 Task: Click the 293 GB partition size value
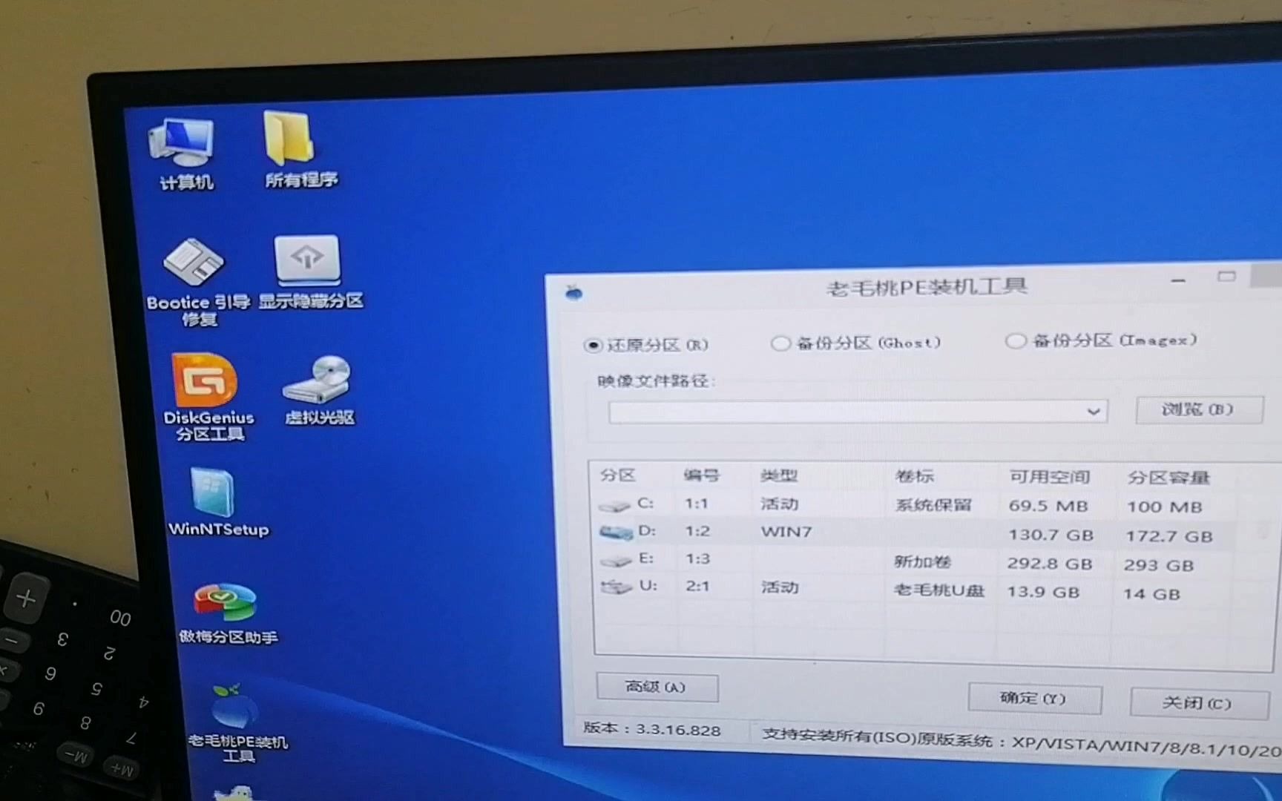[x=1159, y=565]
